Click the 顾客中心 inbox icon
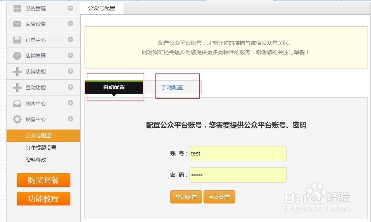The width and height of the screenshot is (371, 222). (x=17, y=103)
